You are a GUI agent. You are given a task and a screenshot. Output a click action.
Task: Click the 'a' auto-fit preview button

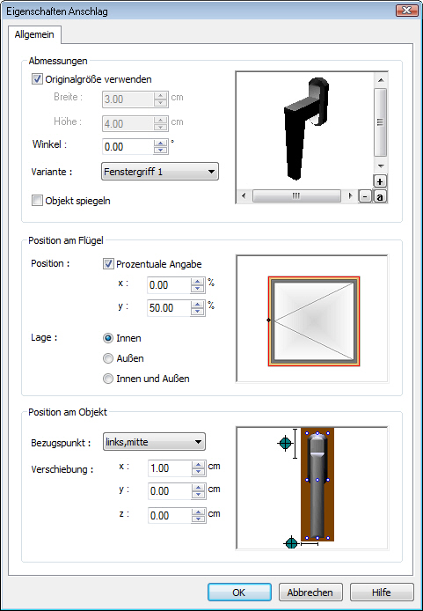point(380,196)
